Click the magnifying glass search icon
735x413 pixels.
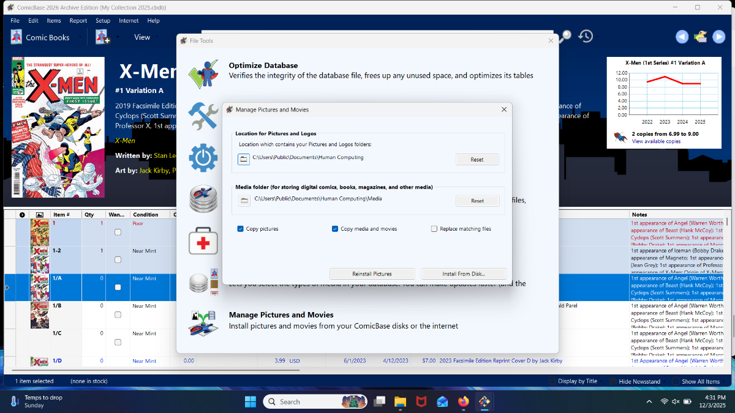tap(565, 37)
